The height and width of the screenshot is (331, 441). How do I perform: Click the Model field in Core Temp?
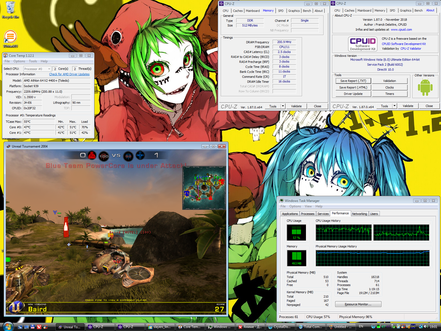click(x=57, y=81)
